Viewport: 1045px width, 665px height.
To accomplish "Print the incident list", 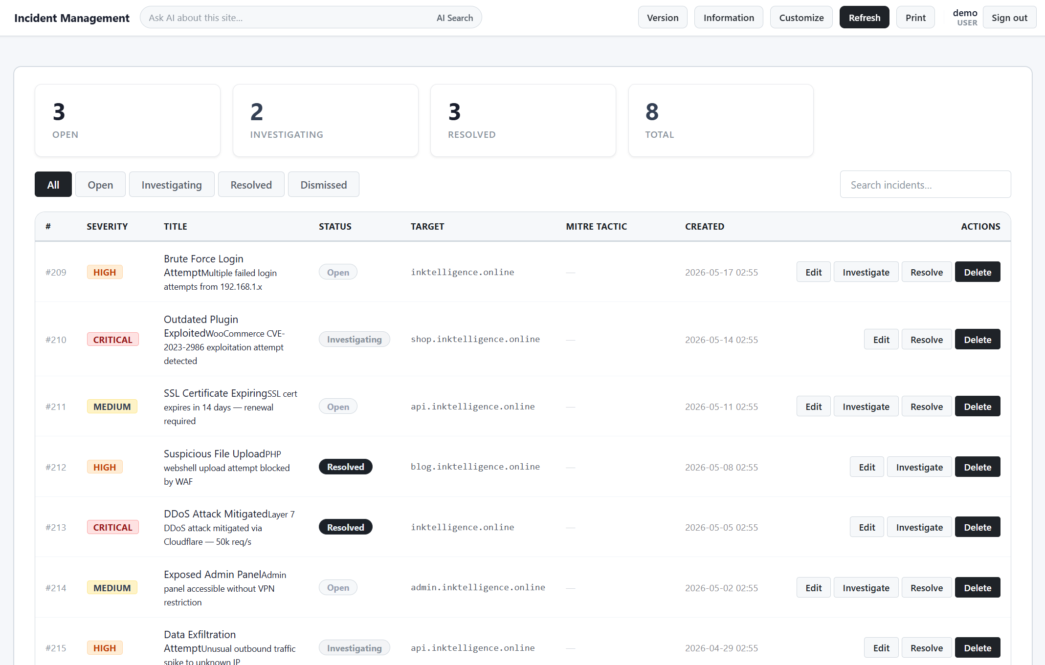I will point(915,18).
